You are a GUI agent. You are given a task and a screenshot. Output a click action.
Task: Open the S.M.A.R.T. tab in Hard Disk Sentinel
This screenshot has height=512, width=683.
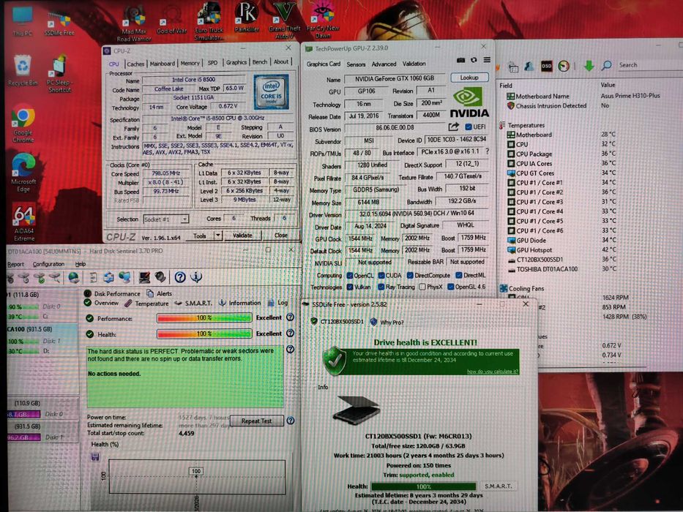click(x=193, y=303)
